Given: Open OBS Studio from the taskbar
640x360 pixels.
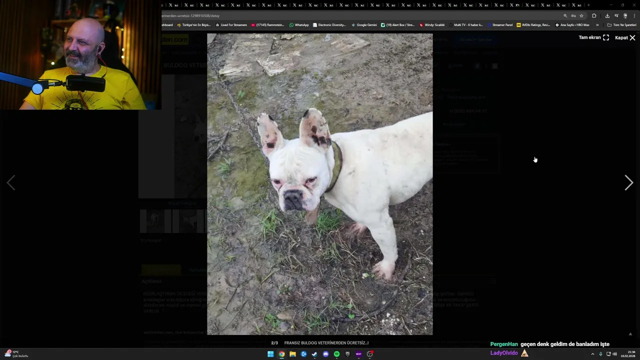Looking at the screenshot, I should pyautogui.click(x=370, y=354).
